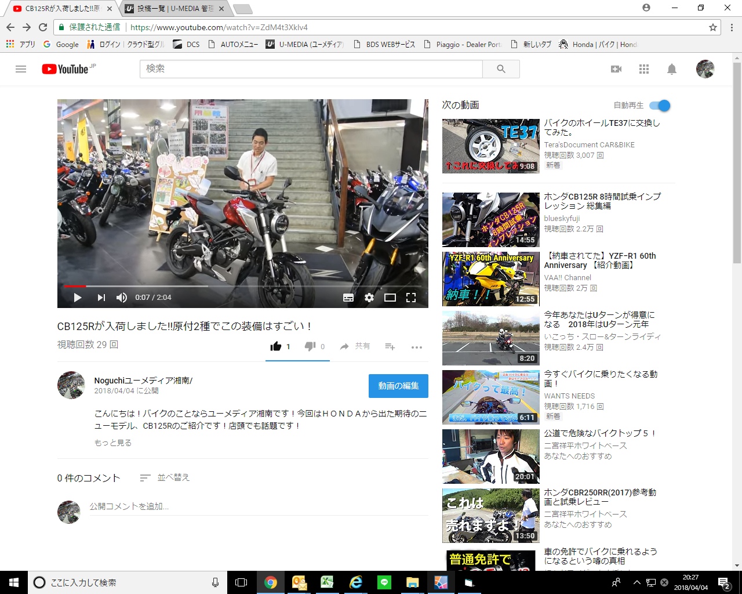Open the 並べ替え comment sort dropdown
This screenshot has height=594, width=742.
165,477
